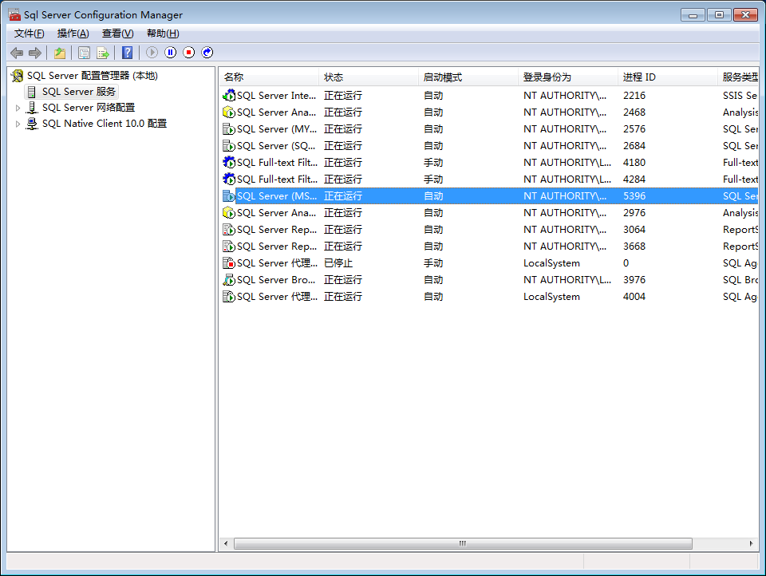This screenshot has width=766, height=576.
Task: Click the Forward arrow toolbar icon
Action: click(x=35, y=53)
